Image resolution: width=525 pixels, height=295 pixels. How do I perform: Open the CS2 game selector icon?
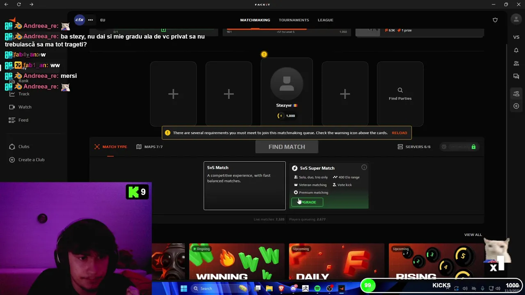[79, 20]
